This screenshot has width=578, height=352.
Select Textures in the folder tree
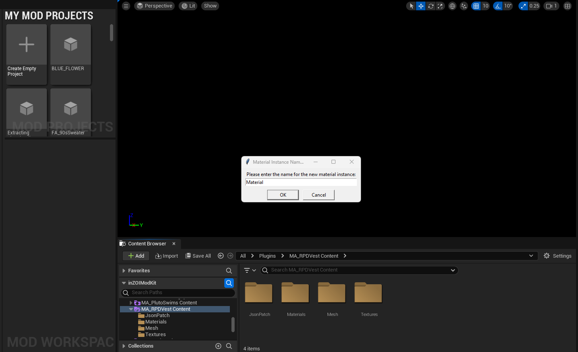[155, 335]
